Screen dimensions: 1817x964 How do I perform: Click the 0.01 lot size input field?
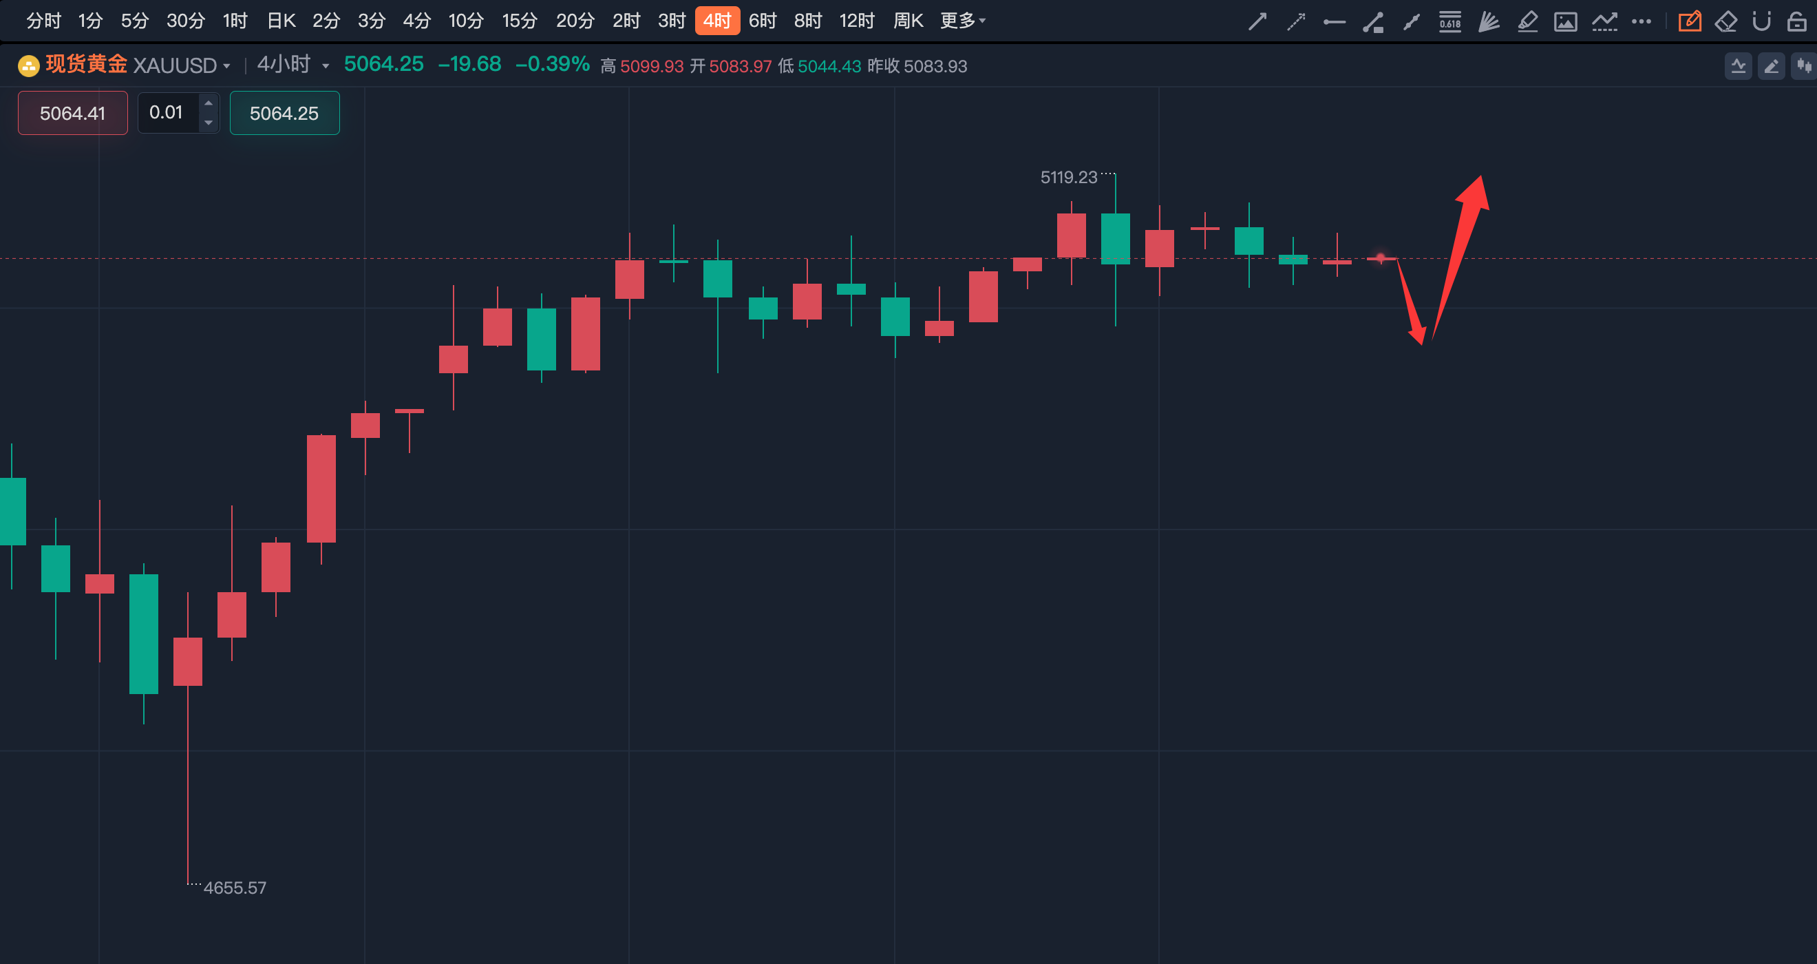click(168, 112)
